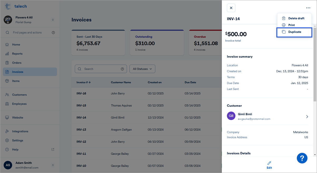Viewport: 317px width, 173px height.
Task: Click the trash icon next to Delete draft
Action: pyautogui.click(x=284, y=18)
